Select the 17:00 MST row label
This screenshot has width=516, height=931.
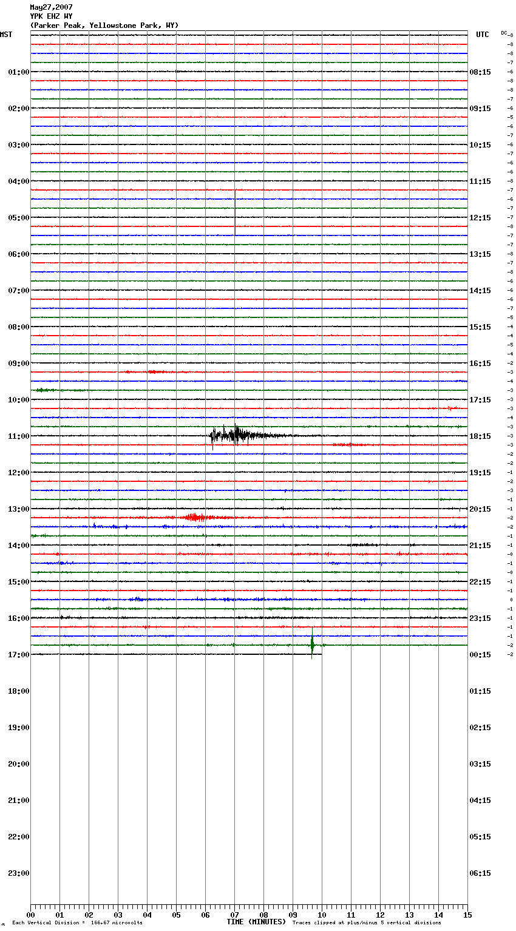[19, 655]
